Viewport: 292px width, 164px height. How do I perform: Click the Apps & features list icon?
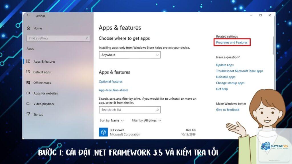pos(28,61)
